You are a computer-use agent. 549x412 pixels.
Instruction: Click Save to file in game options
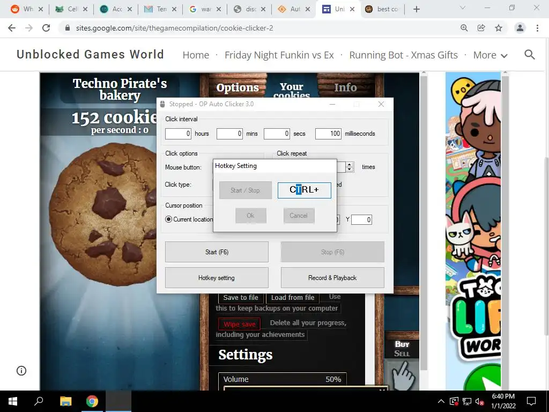241,297
